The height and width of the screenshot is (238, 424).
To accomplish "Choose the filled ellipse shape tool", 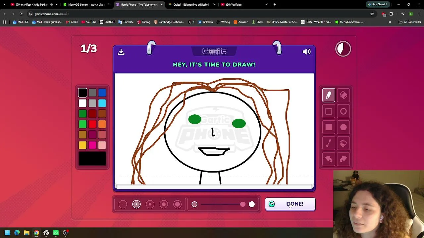I will pyautogui.click(x=344, y=127).
